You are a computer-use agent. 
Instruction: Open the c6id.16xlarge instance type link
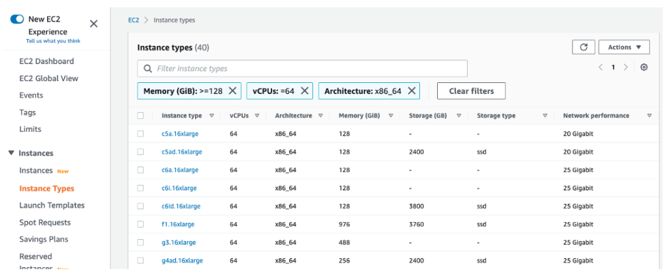(181, 206)
